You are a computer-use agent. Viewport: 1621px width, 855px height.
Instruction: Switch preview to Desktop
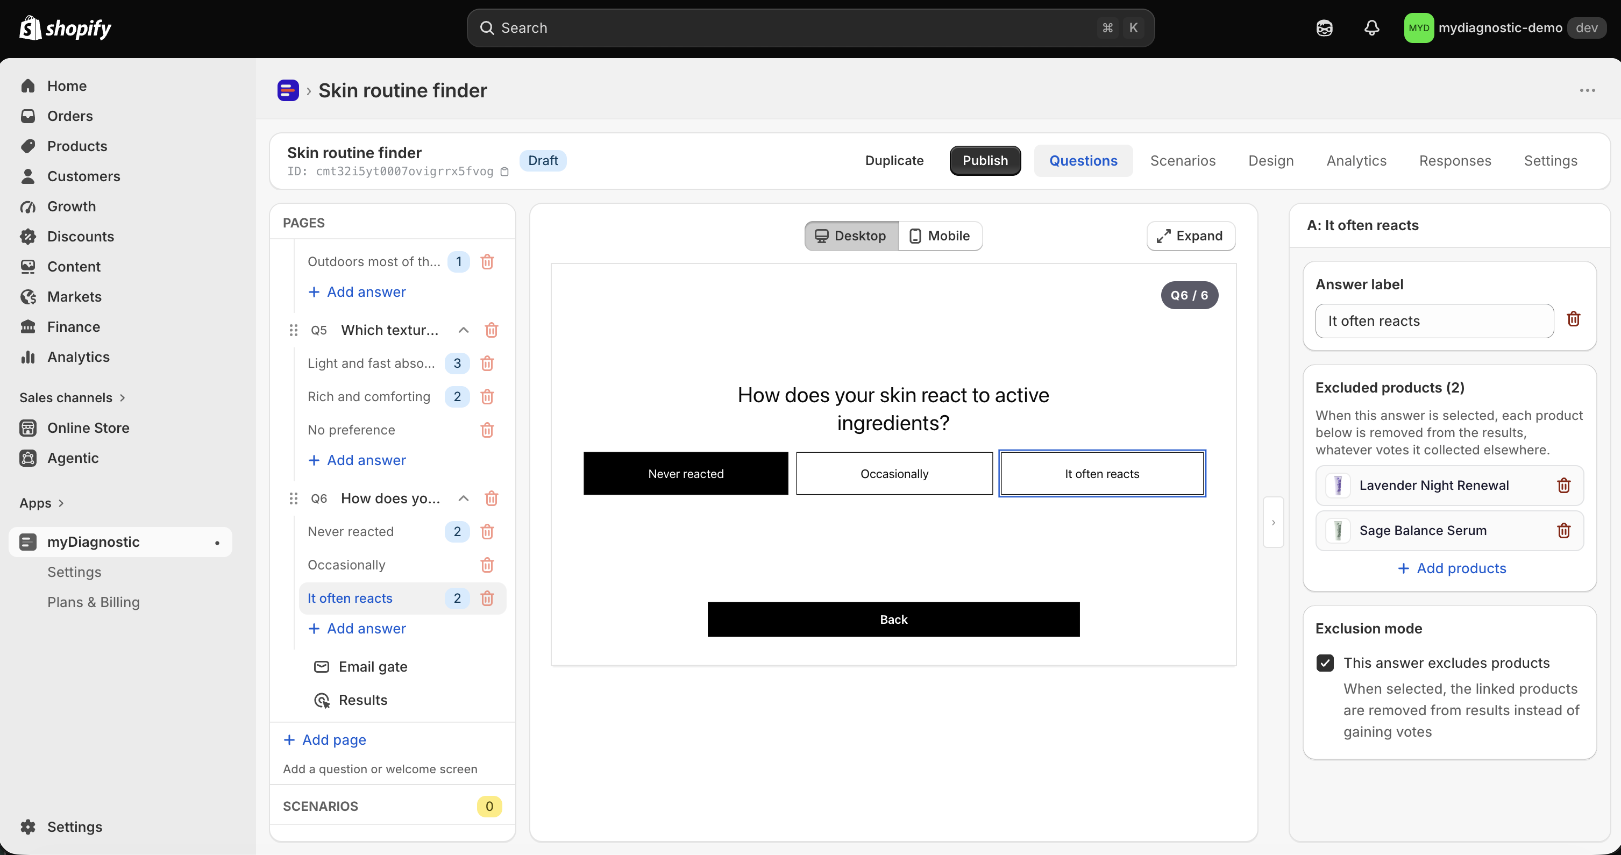pyautogui.click(x=851, y=236)
